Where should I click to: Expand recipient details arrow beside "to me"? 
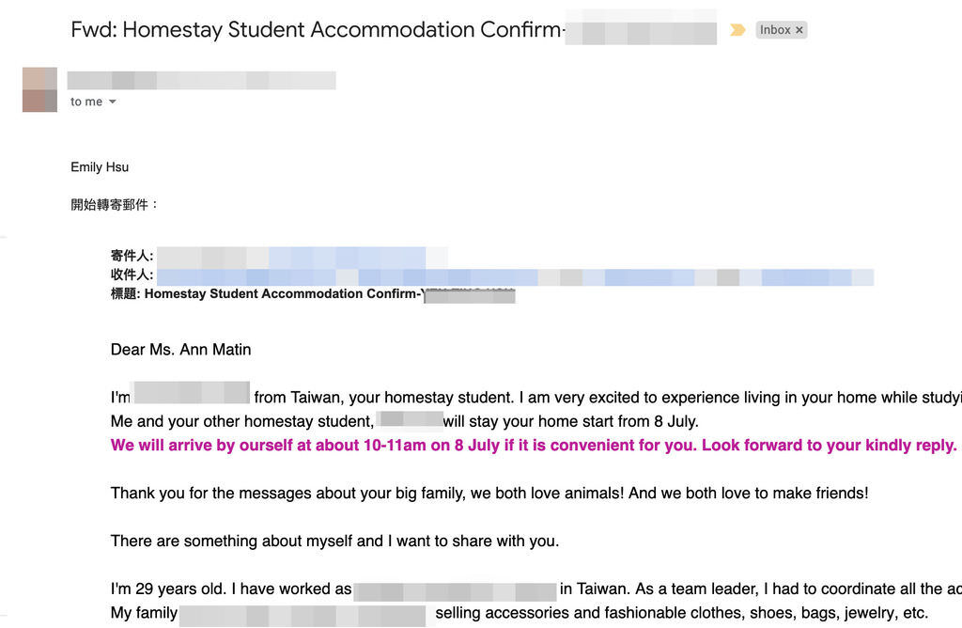113,102
